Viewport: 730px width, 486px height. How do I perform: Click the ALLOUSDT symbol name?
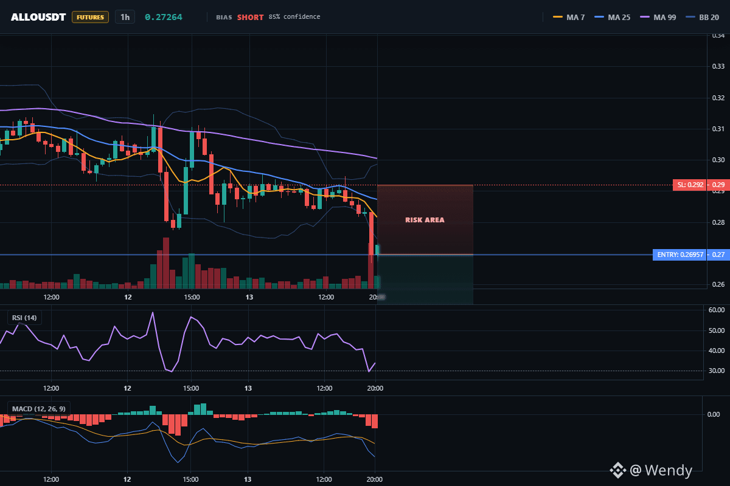(x=38, y=17)
